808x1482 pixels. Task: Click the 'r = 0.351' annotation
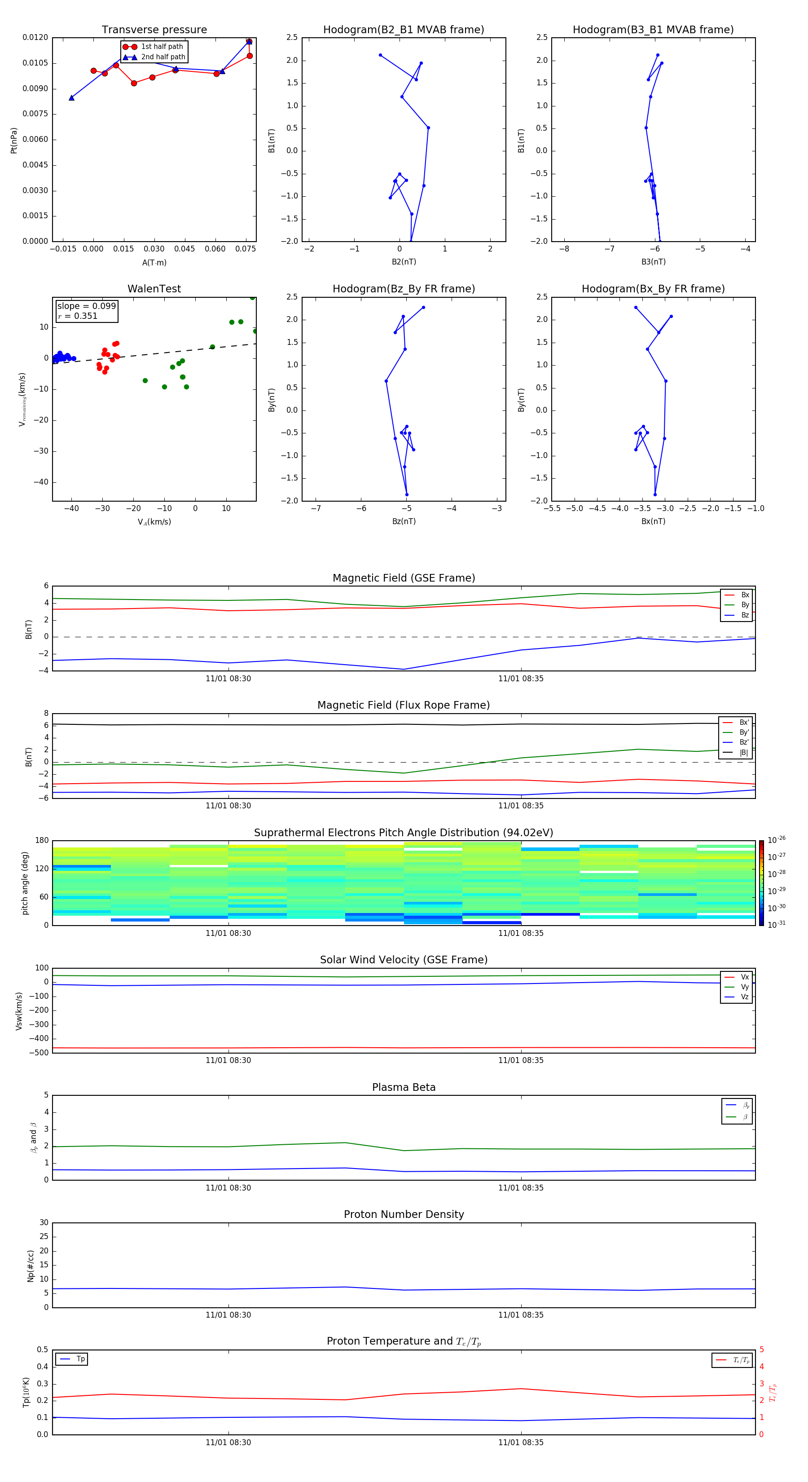pos(78,316)
